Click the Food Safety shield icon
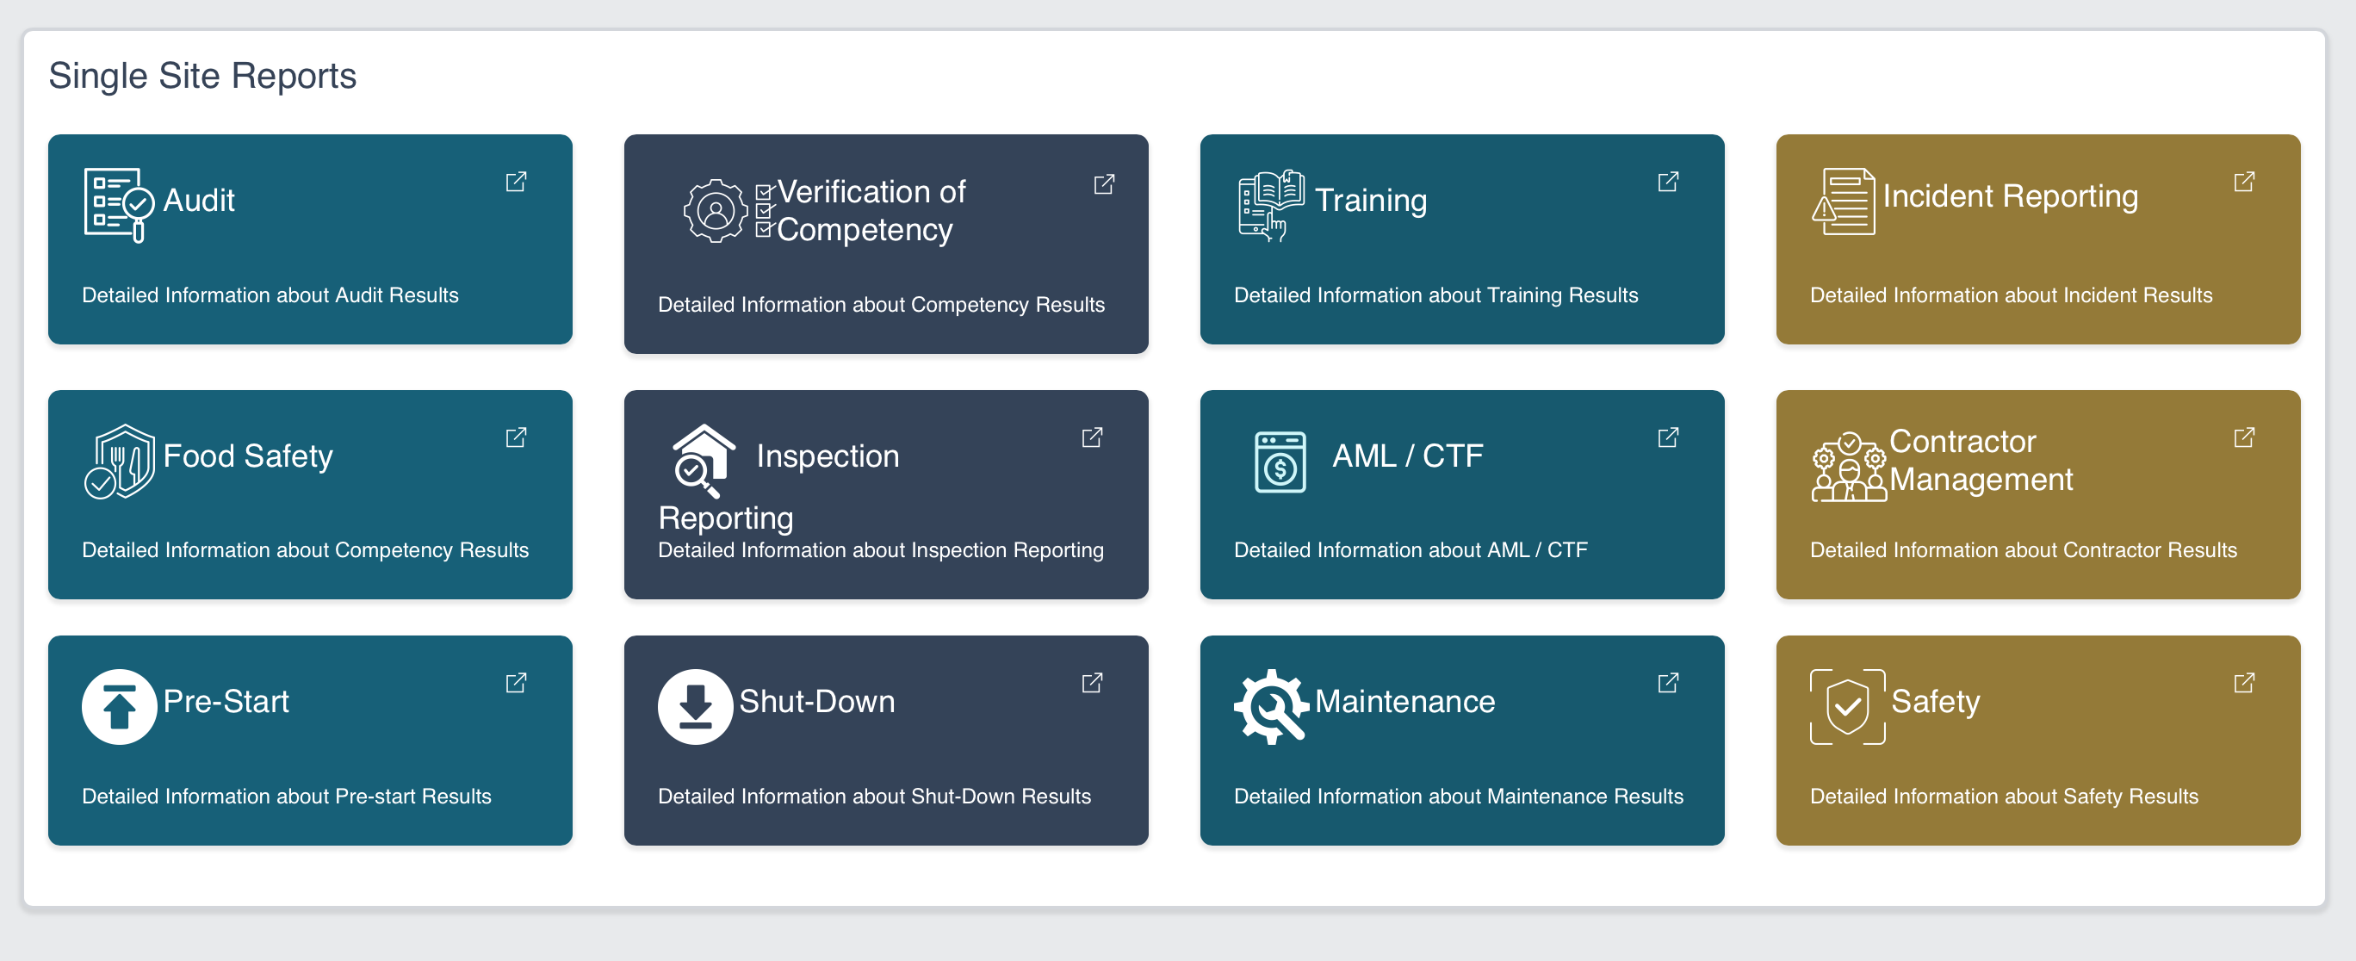2356x961 pixels. (x=119, y=461)
